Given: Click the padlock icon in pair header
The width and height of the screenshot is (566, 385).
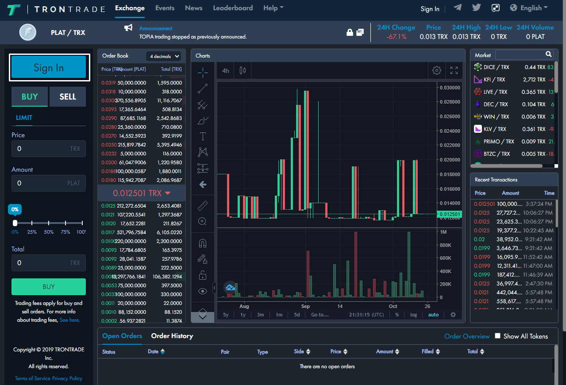Looking at the screenshot, I should pos(350,32).
